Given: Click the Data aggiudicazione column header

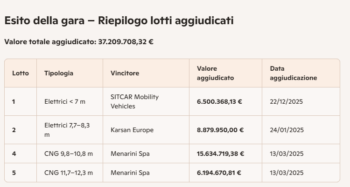Looking at the screenshot, I should 294,73.
